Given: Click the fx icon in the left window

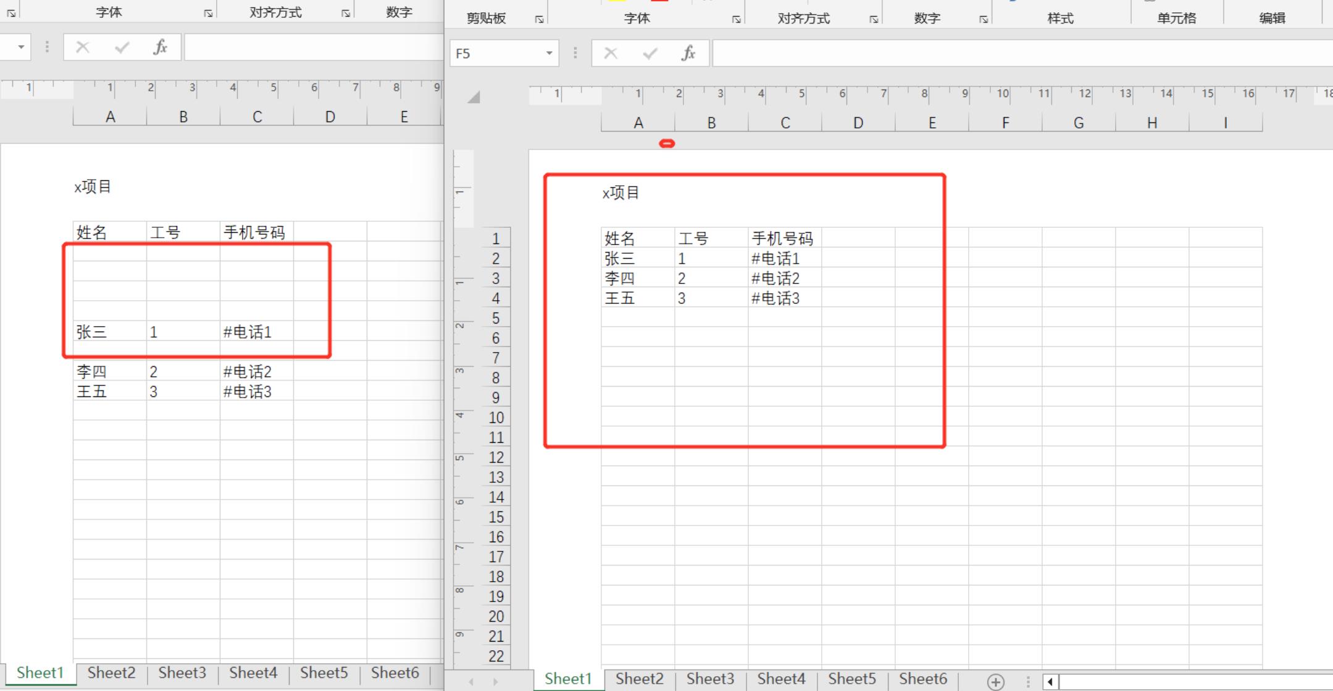Looking at the screenshot, I should (x=160, y=48).
